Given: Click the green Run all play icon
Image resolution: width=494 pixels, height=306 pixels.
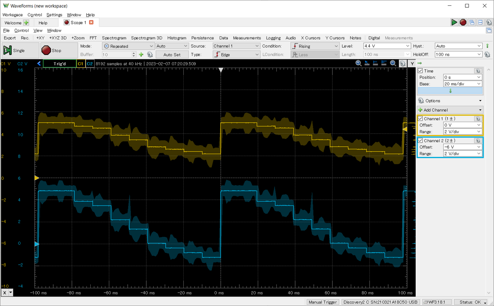Looking at the screenshot, I should [x=455, y=22].
